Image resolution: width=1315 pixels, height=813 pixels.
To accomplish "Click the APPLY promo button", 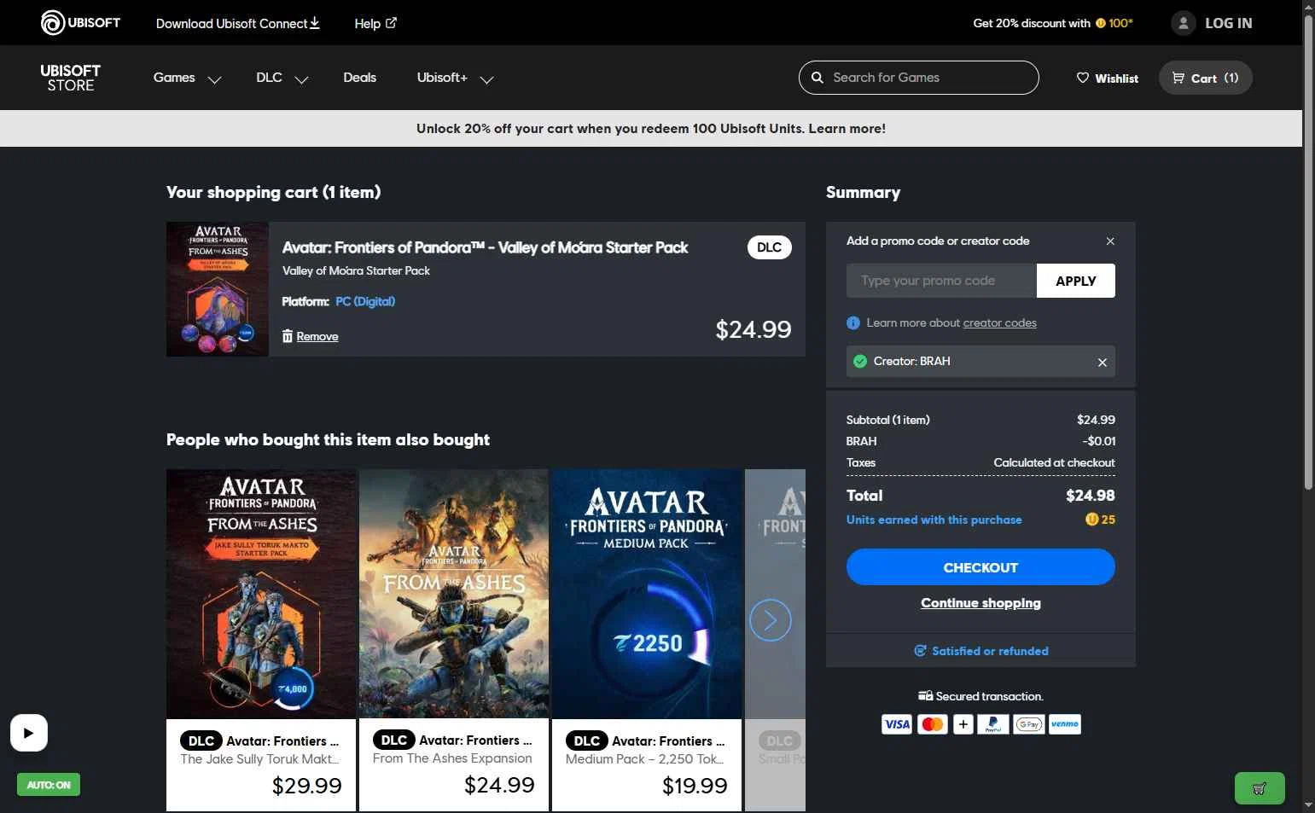I will point(1075,281).
